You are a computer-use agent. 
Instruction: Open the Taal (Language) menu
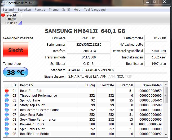point(95,10)
